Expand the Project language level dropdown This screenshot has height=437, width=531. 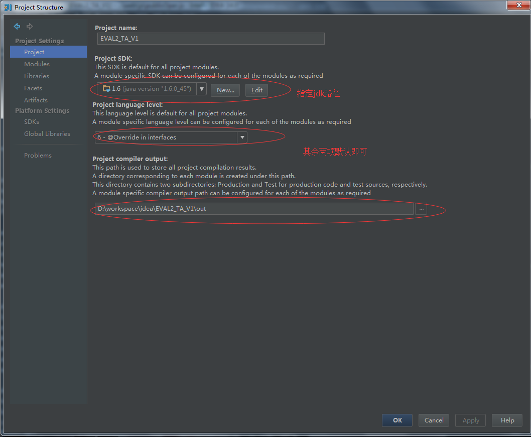pos(242,137)
